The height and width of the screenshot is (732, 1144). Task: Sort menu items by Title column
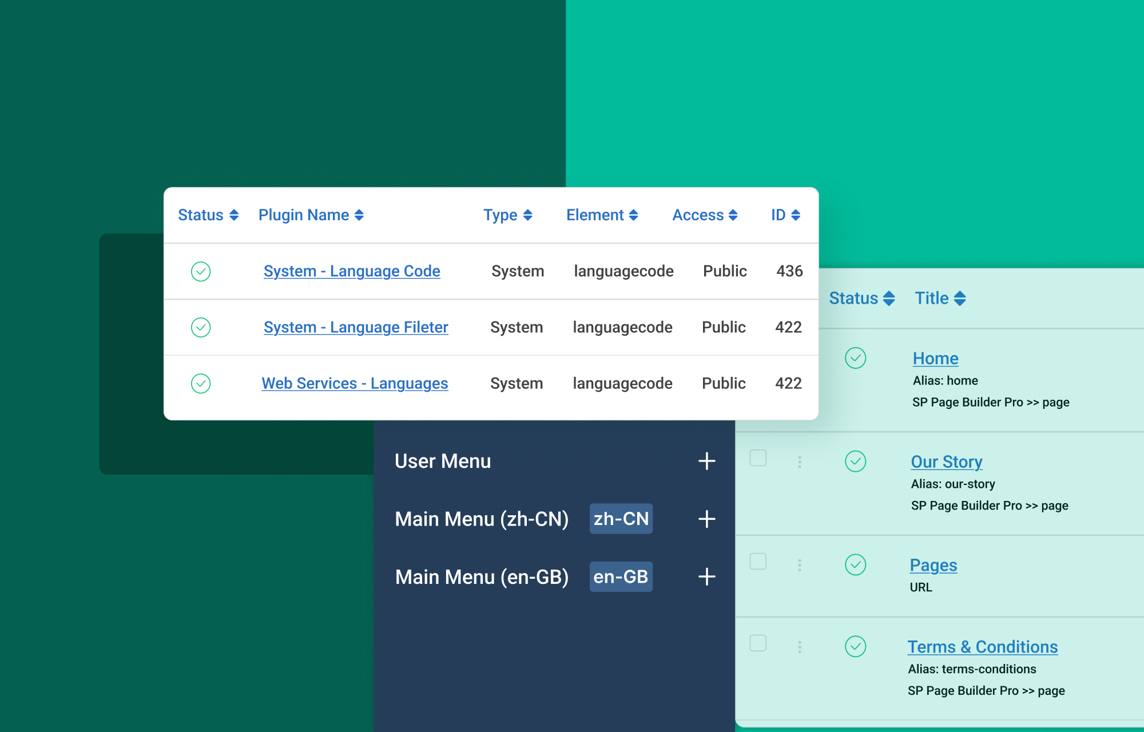point(940,298)
